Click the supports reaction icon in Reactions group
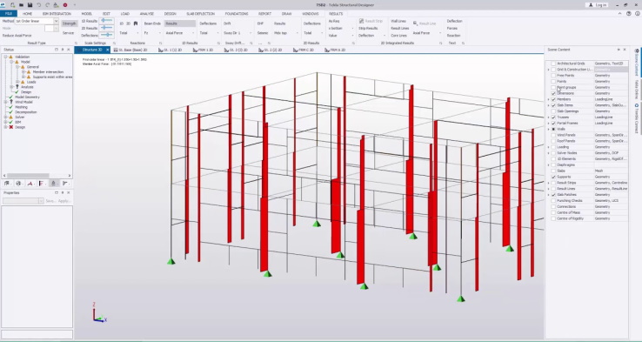The width and height of the screenshot is (642, 342). point(136,23)
